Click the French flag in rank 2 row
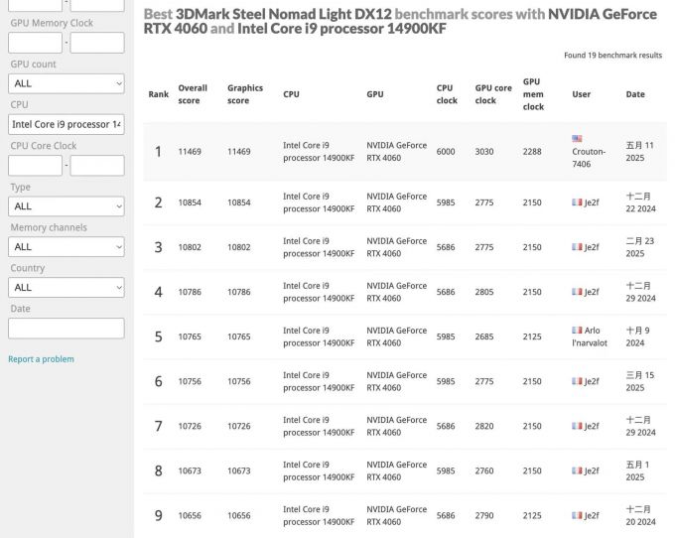 577,202
